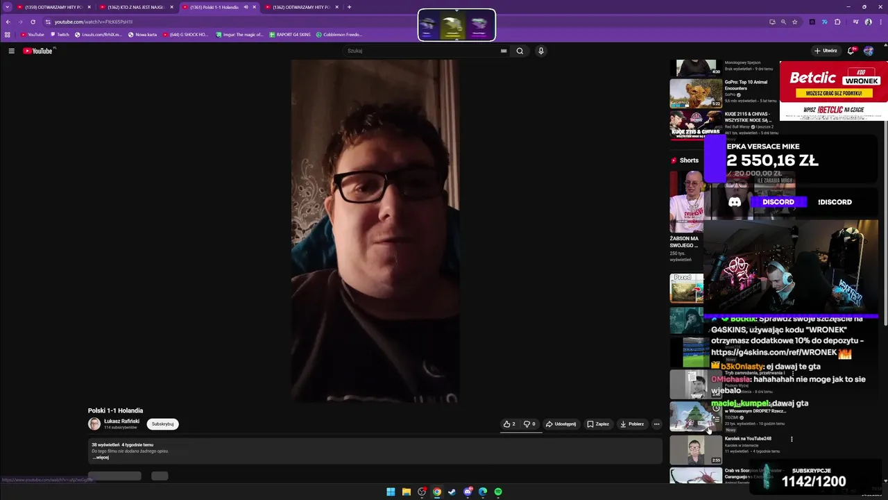Open Discord from taskbar
Viewport: 888px width, 500px height.
point(468,492)
